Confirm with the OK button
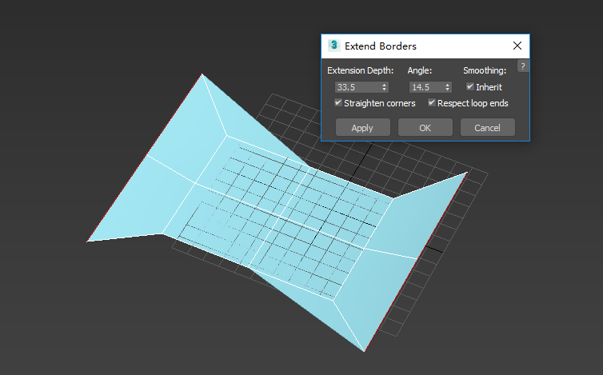The width and height of the screenshot is (603, 375). click(x=425, y=128)
